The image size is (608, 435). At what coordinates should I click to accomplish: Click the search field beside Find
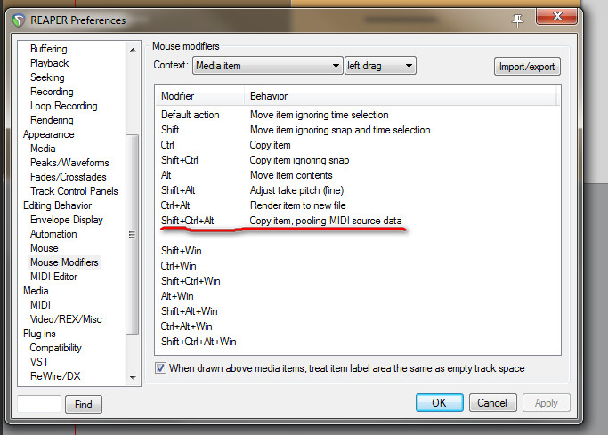(x=39, y=404)
